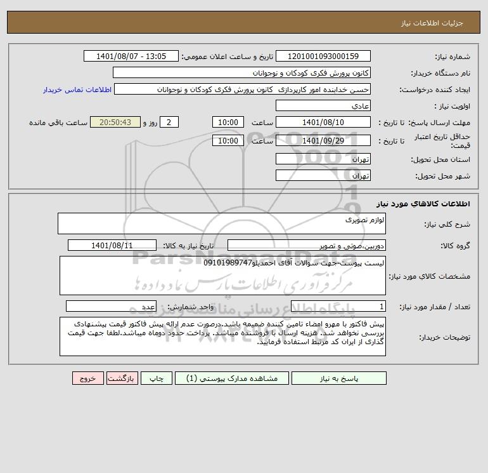The image size is (488, 473).
Task: Click the need date field 1401/08/11
Action: pyautogui.click(x=112, y=245)
